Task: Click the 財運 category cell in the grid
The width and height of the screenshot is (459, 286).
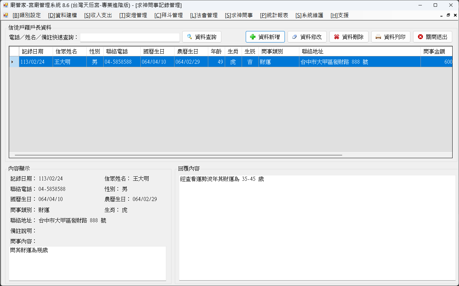Action: point(279,62)
